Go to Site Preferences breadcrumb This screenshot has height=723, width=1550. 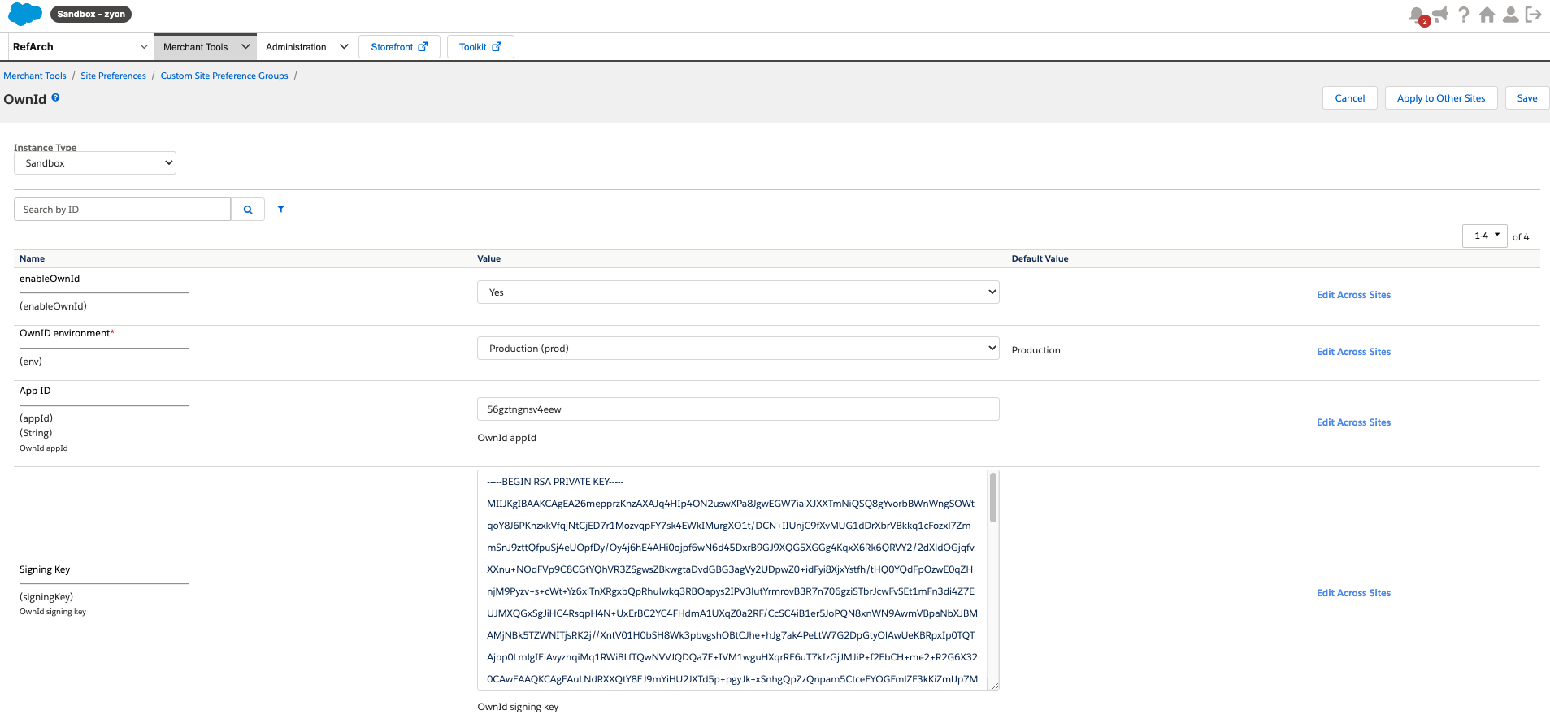tap(113, 76)
